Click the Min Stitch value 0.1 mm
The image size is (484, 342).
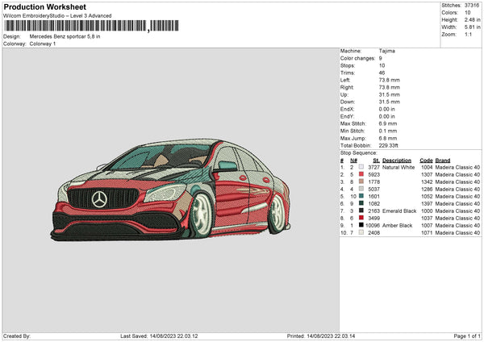388,131
